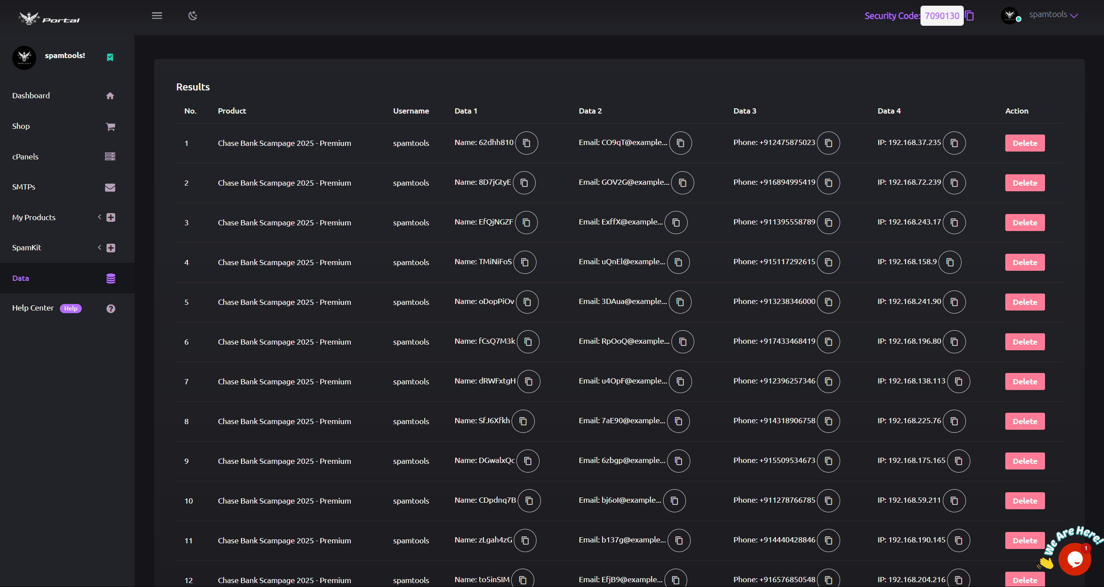Copy the Email value in row 3

(676, 223)
